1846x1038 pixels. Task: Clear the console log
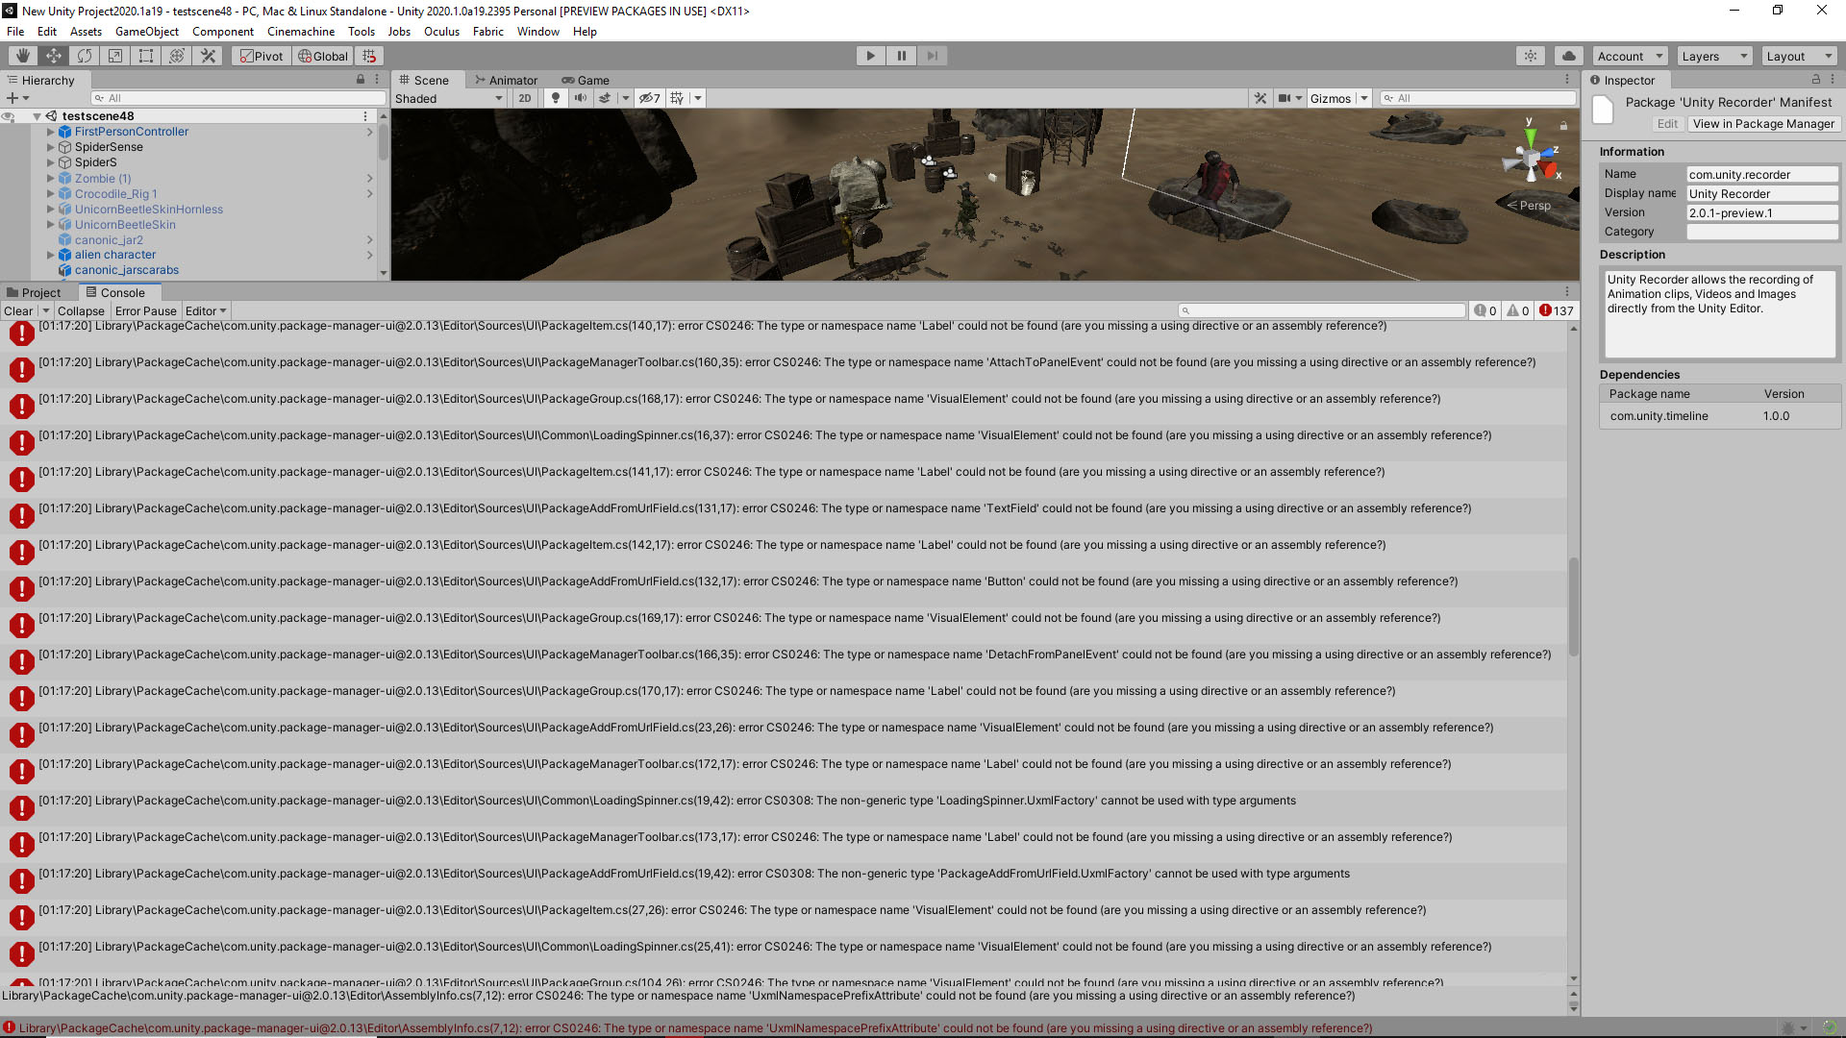18,310
